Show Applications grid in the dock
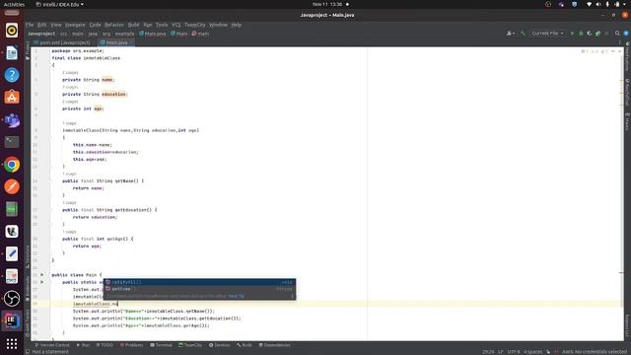 pyautogui.click(x=12, y=343)
